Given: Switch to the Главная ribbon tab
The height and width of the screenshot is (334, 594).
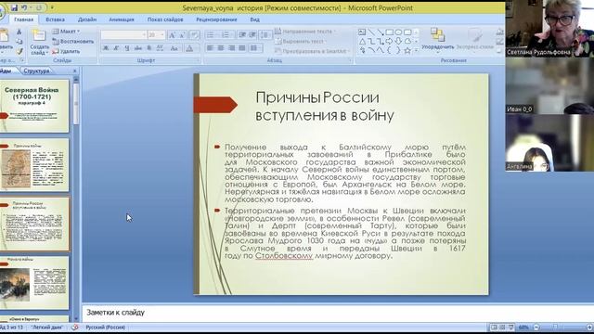Looking at the screenshot, I should 23,19.
